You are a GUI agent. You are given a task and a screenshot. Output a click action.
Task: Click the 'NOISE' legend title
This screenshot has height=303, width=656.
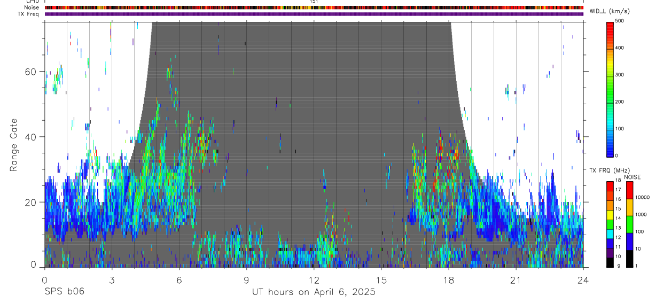(x=632, y=177)
